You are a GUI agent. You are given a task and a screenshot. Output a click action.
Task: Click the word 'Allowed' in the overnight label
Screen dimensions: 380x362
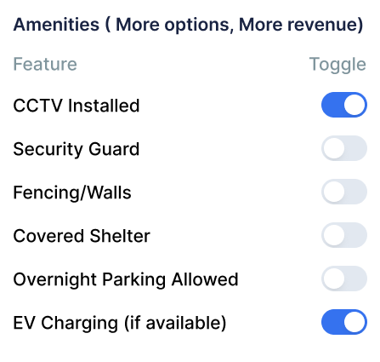point(205,279)
